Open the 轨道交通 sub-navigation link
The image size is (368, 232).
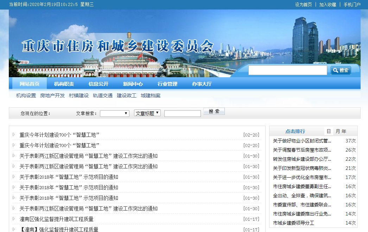click(103, 95)
